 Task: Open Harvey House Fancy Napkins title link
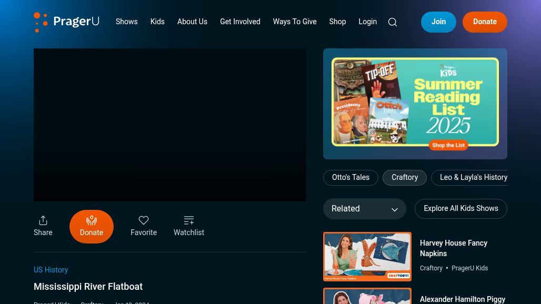[x=453, y=248]
